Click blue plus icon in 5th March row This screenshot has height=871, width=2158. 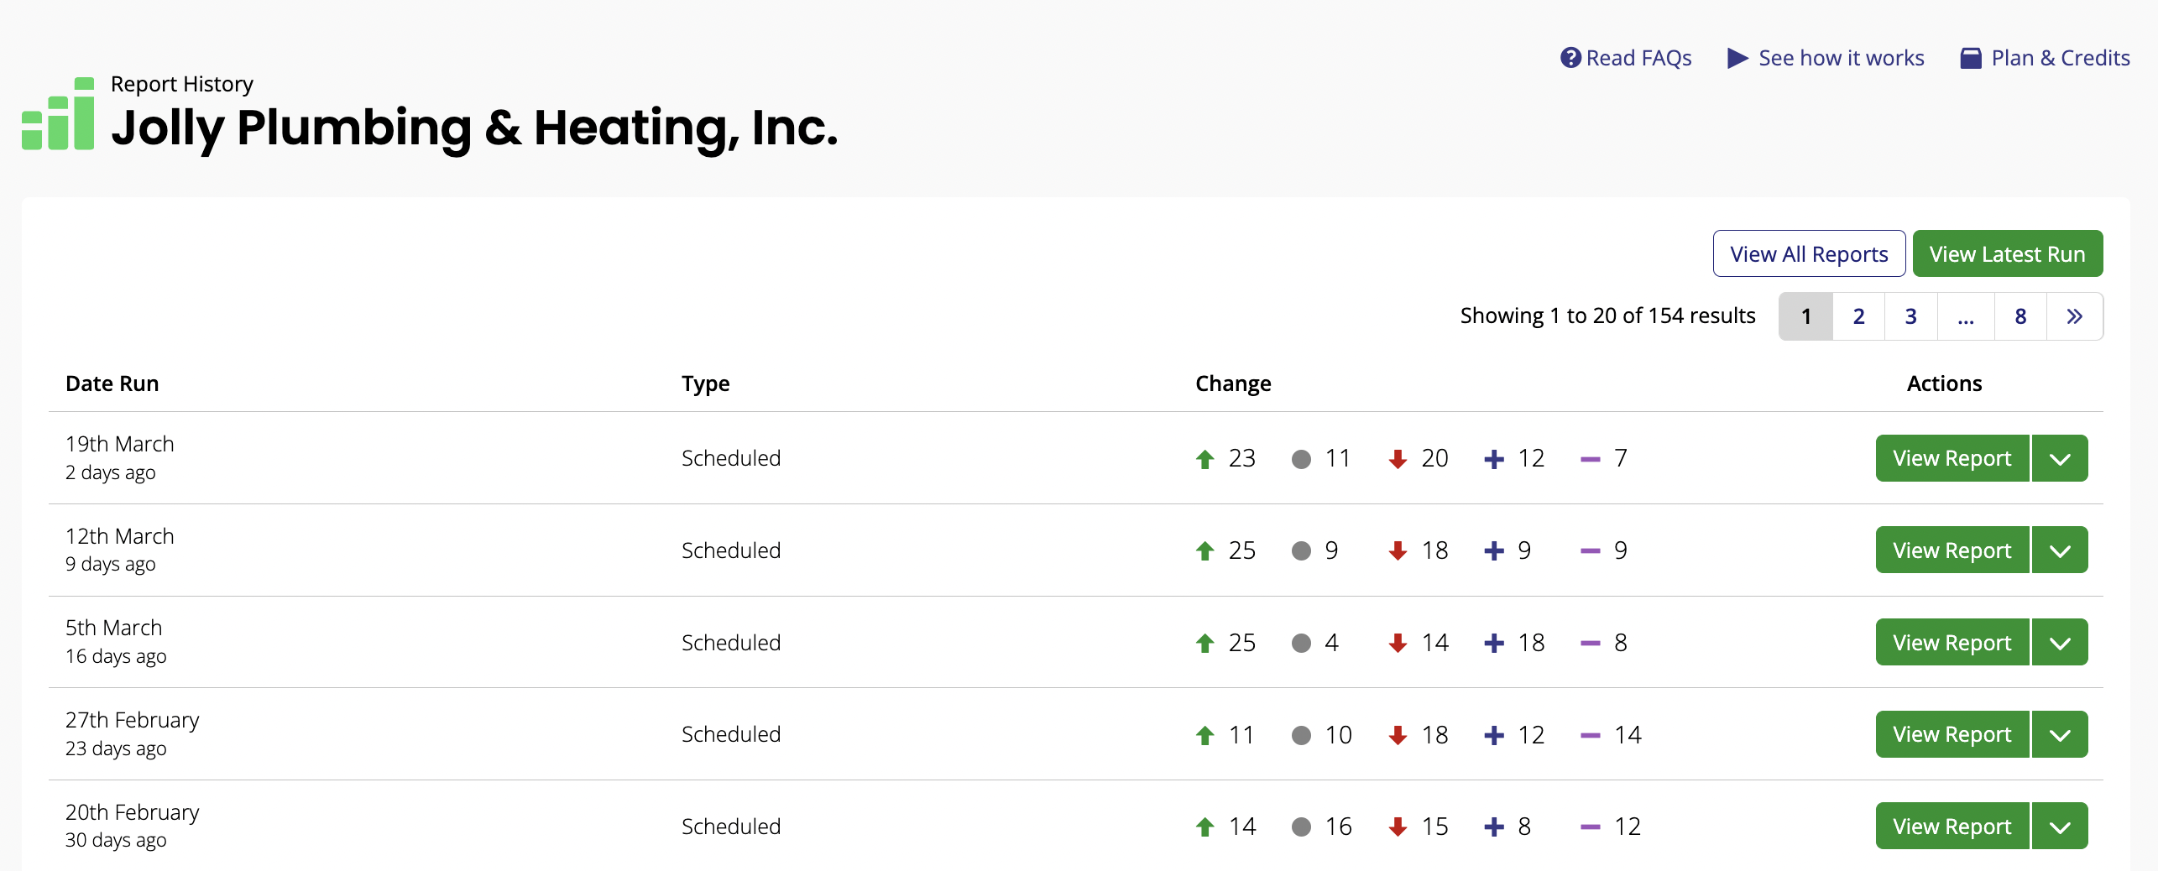pos(1494,644)
